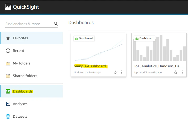Click 'Updated a minute ago' text
Viewport: 188px width, 125px height.
tap(87, 73)
